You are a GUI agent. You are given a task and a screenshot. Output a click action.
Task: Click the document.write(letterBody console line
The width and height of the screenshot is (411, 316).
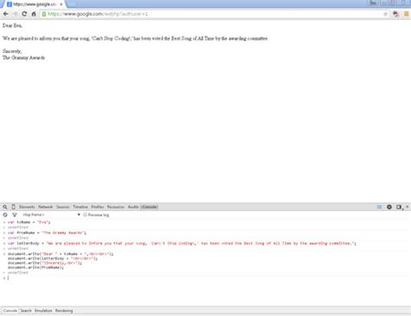pyautogui.click(x=53, y=258)
